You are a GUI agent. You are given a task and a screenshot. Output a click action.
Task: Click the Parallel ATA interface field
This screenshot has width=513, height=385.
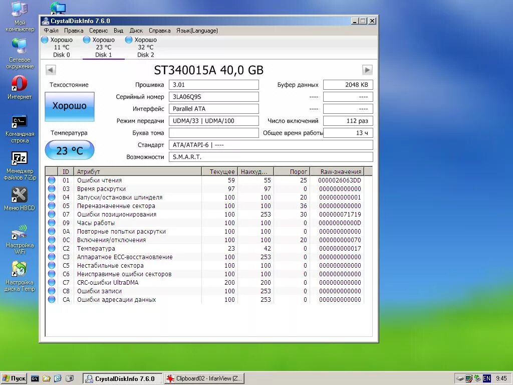(213, 109)
